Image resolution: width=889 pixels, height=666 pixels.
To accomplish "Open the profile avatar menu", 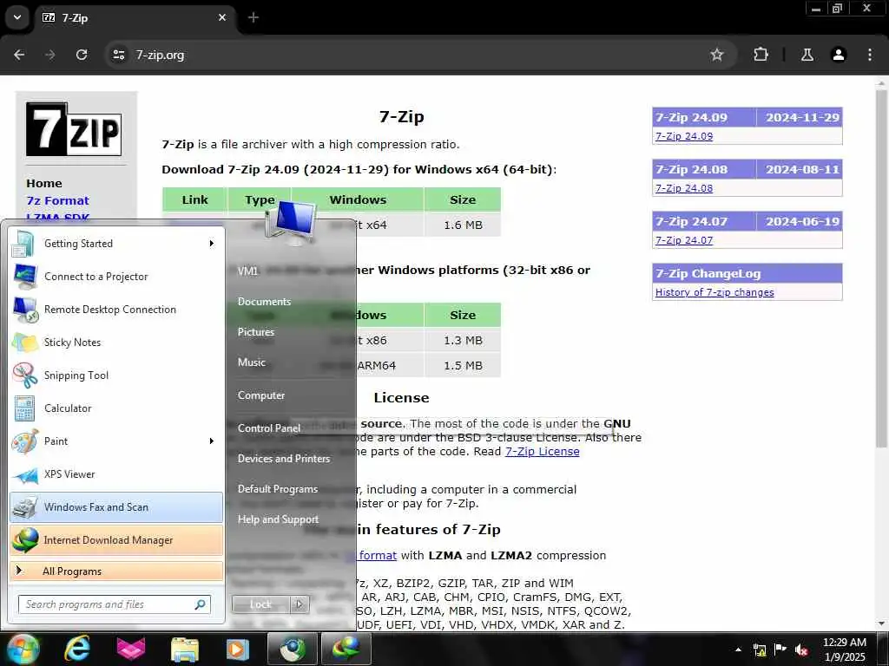I will 839,55.
